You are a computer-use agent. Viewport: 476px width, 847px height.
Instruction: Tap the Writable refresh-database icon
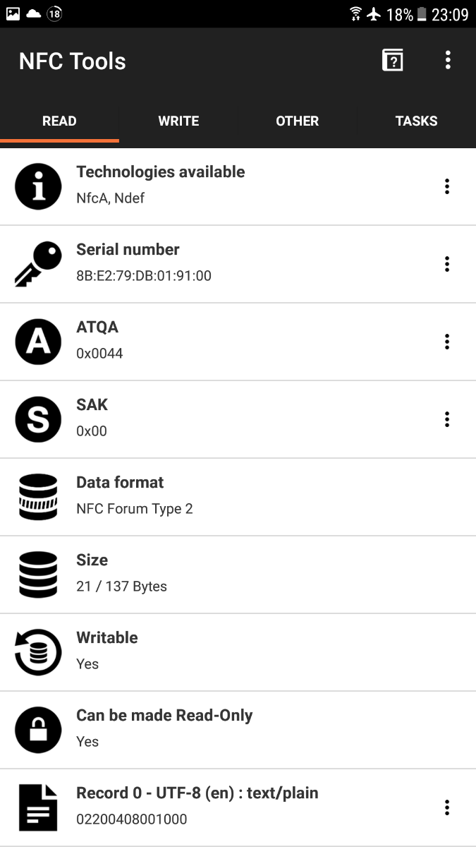(38, 652)
